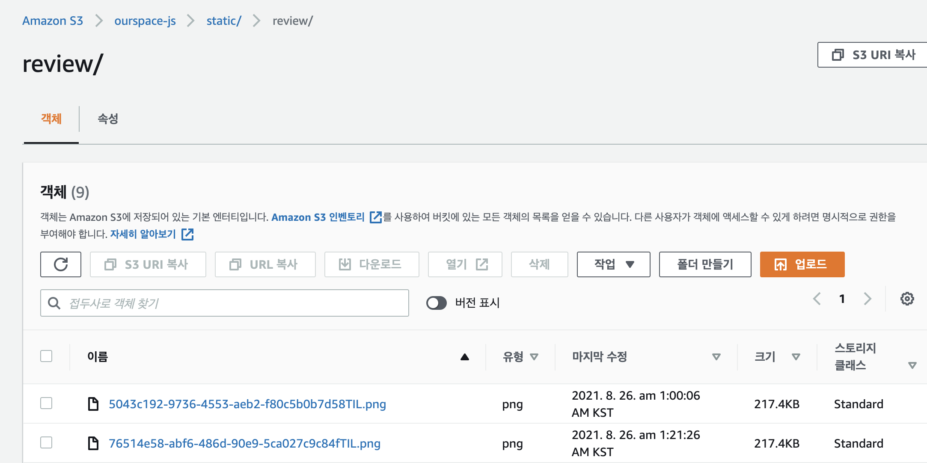
Task: Sort by 크기 column arrow
Action: (796, 357)
